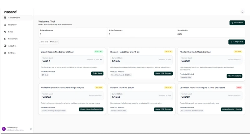Image resolution: width=250 pixels, height=140 pixels.
Task: Click 'Discount Vitamin C Serum' title
Action: (122, 88)
